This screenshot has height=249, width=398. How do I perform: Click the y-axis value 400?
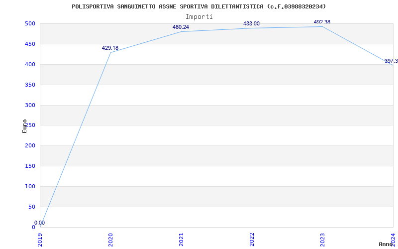click(x=30, y=65)
